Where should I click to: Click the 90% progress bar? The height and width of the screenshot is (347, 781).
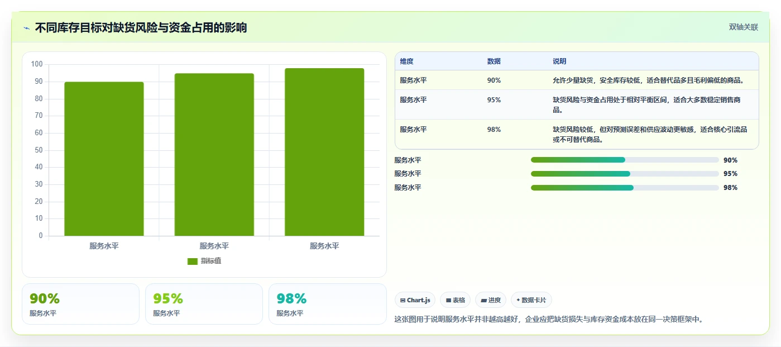625,160
